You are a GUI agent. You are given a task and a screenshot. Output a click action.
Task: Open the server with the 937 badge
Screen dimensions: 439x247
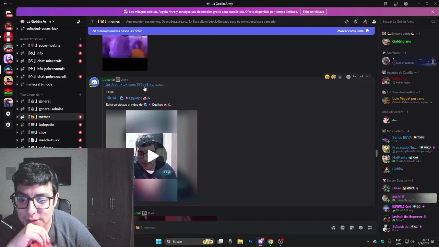click(x=8, y=47)
